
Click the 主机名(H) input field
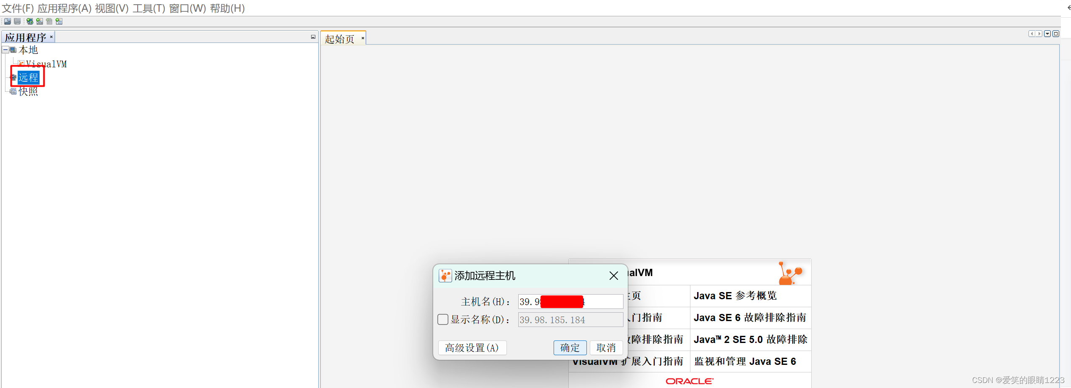click(x=570, y=302)
